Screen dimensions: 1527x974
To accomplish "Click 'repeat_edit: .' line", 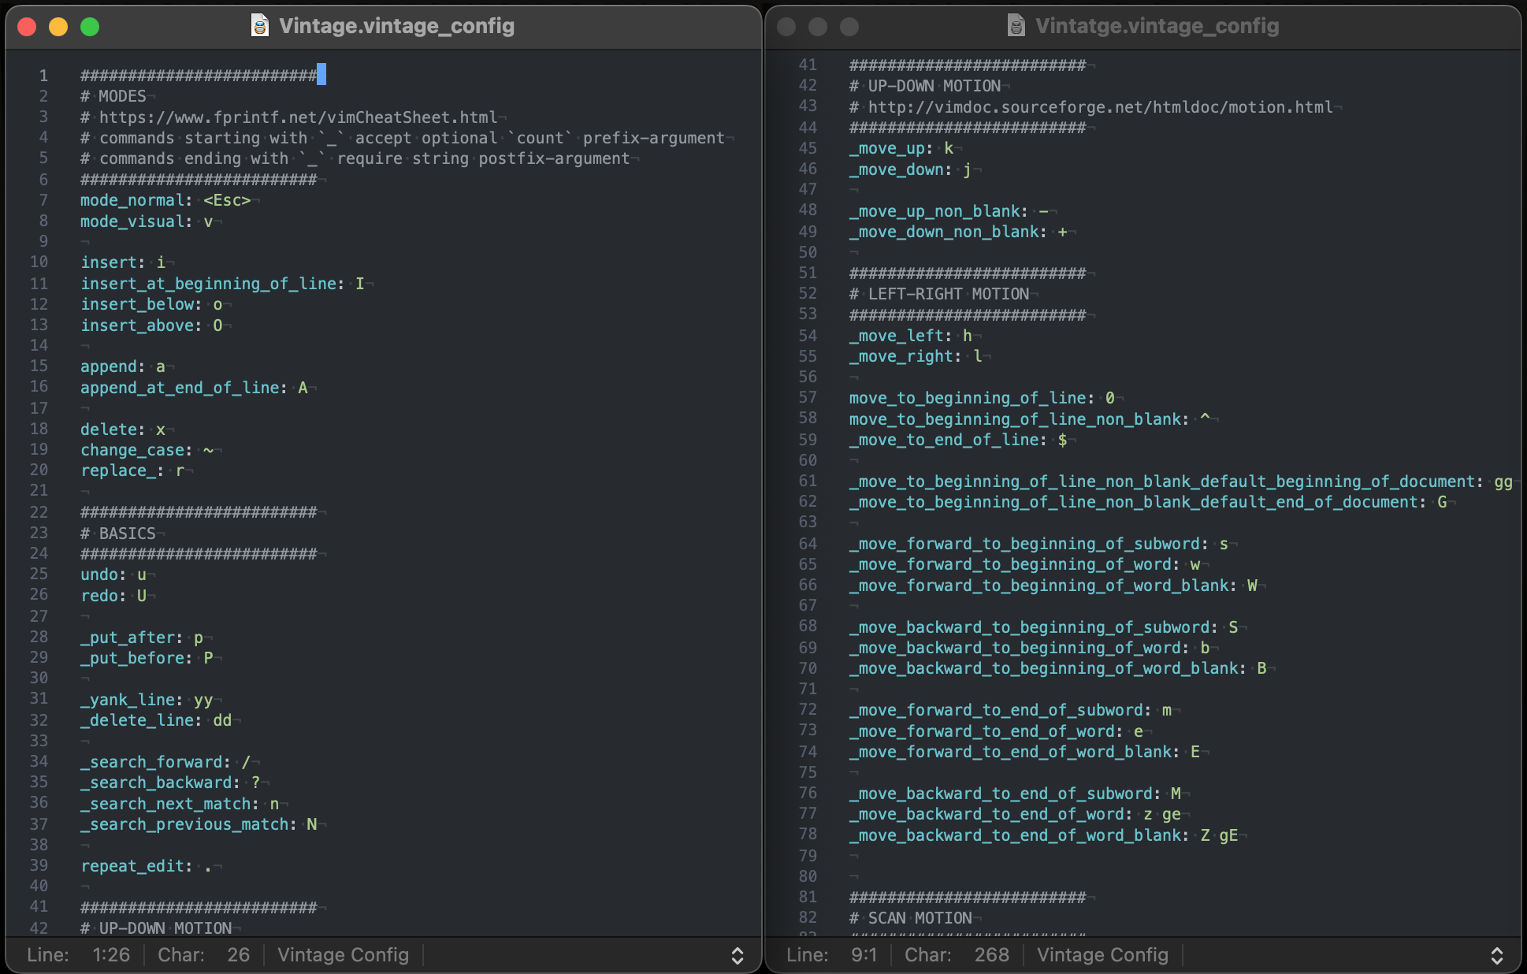I will point(147,866).
